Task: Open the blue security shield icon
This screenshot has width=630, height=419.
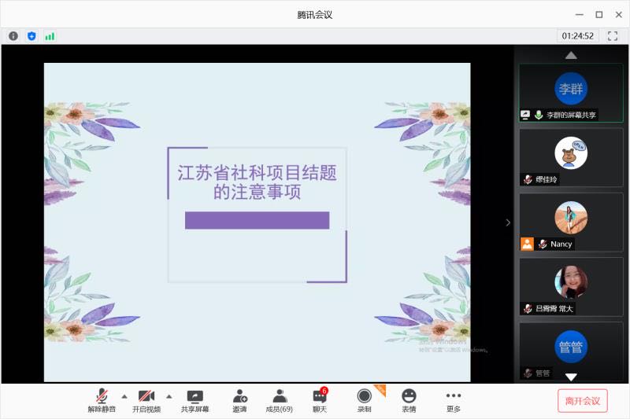Action: pos(31,36)
